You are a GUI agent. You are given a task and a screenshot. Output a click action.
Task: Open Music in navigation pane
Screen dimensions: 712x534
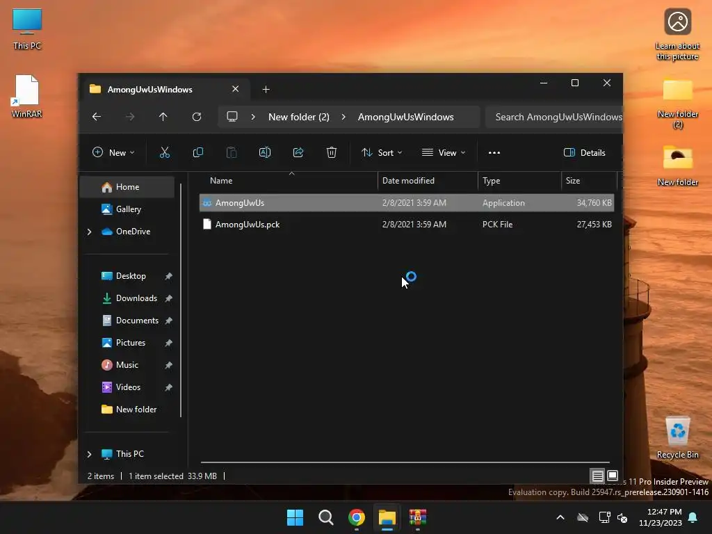click(127, 365)
